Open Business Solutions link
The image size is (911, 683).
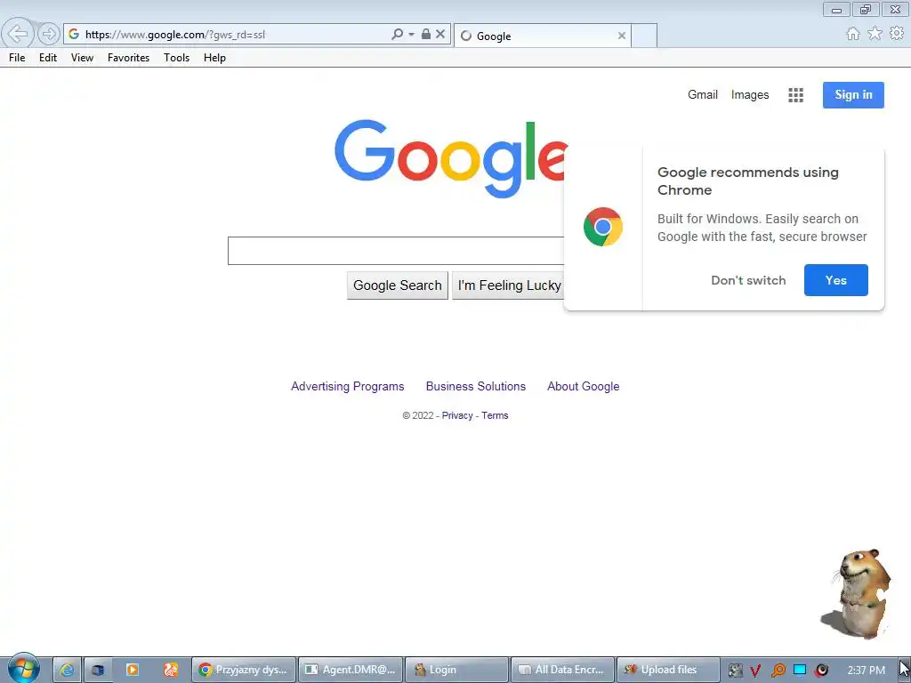click(476, 387)
